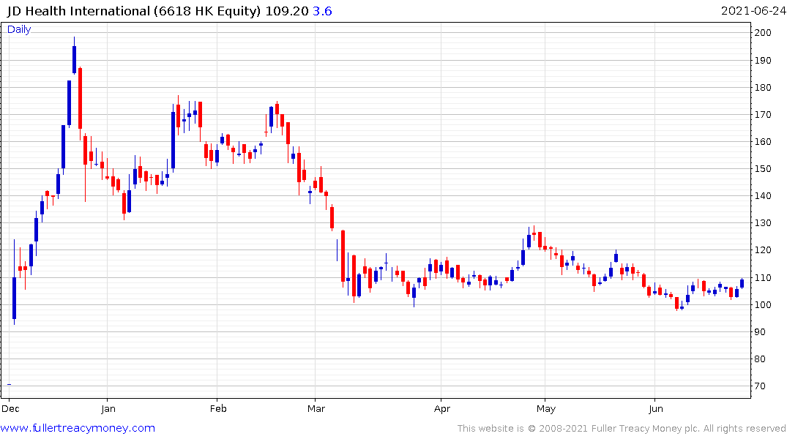The image size is (787, 439).
Task: Click the 120 price axis label
Action: (x=762, y=250)
